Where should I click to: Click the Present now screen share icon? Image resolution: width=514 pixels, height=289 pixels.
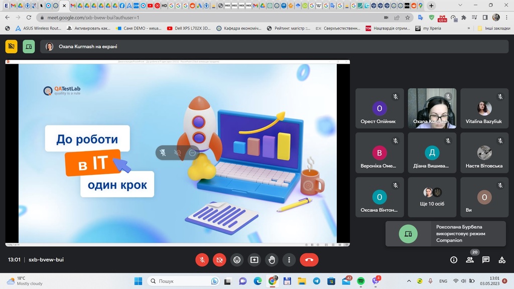point(254,260)
